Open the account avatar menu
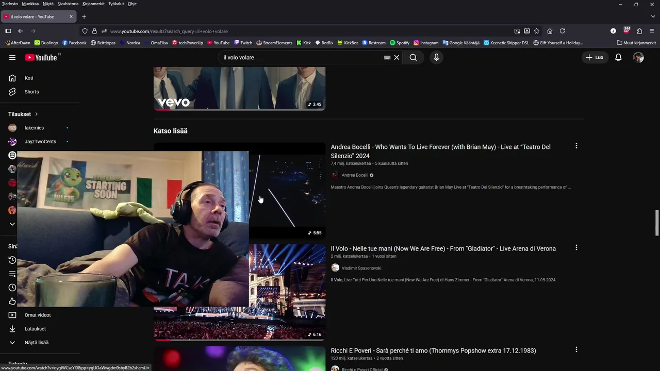This screenshot has height=371, width=660. pyautogui.click(x=638, y=57)
